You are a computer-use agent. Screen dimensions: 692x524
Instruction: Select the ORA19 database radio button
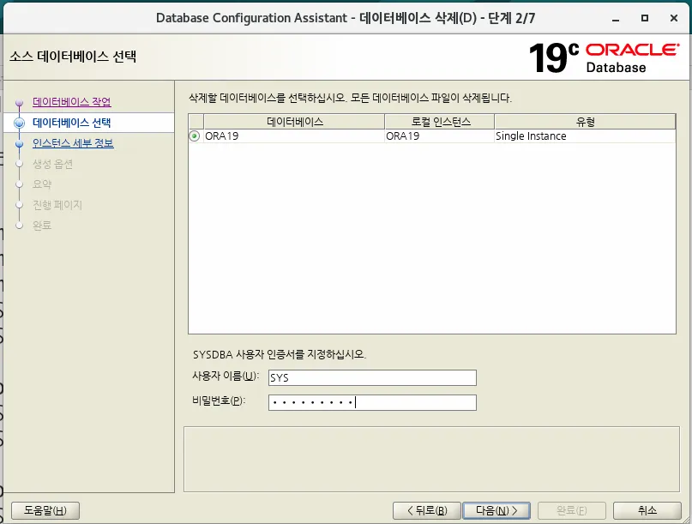point(194,136)
